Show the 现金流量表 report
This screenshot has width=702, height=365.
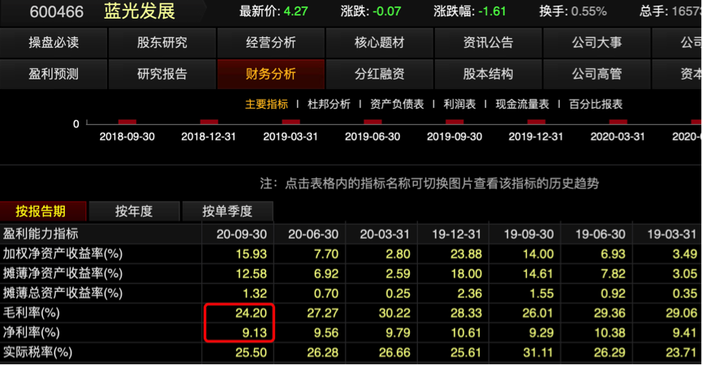tap(522, 104)
